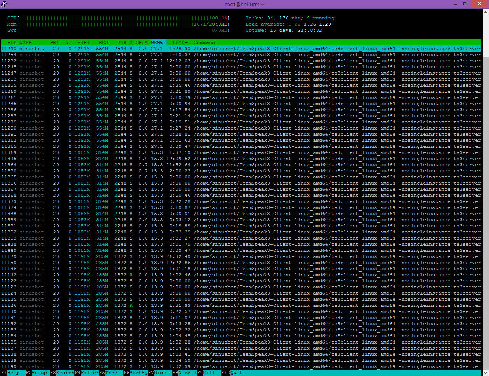The image size is (489, 376).
Task: Select process row with PID 11368
Action: coord(241,195)
